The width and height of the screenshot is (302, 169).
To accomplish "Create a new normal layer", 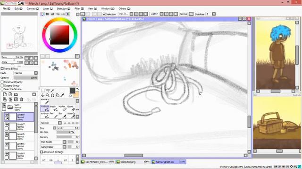I will pyautogui.click(x=5, y=94).
